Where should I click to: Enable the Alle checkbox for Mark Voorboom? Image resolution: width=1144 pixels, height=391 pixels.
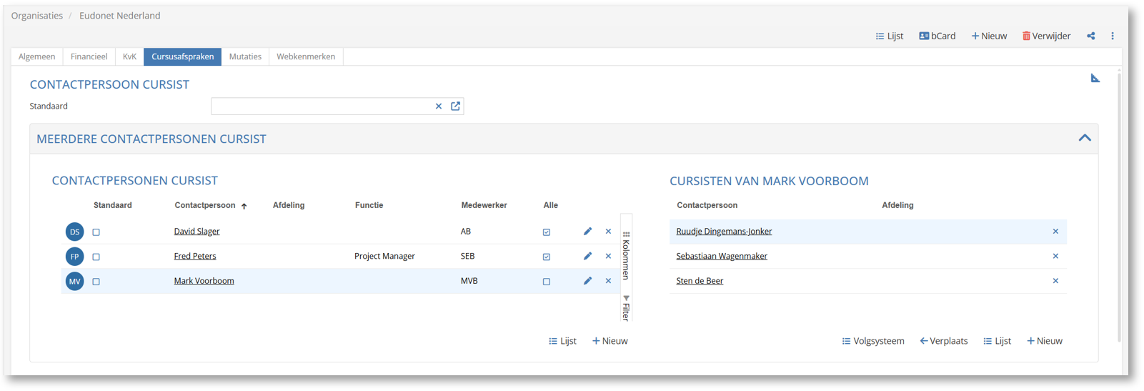click(x=547, y=282)
